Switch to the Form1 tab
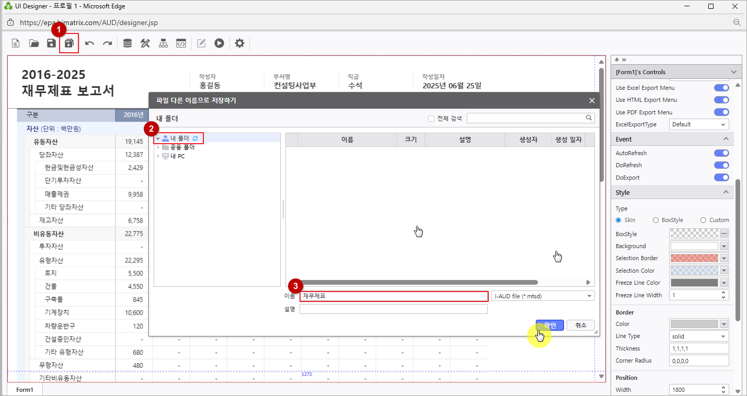This screenshot has width=747, height=396. pyautogui.click(x=25, y=390)
